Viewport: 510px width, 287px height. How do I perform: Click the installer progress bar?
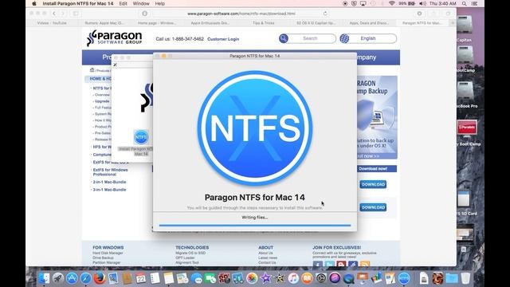pyautogui.click(x=255, y=225)
